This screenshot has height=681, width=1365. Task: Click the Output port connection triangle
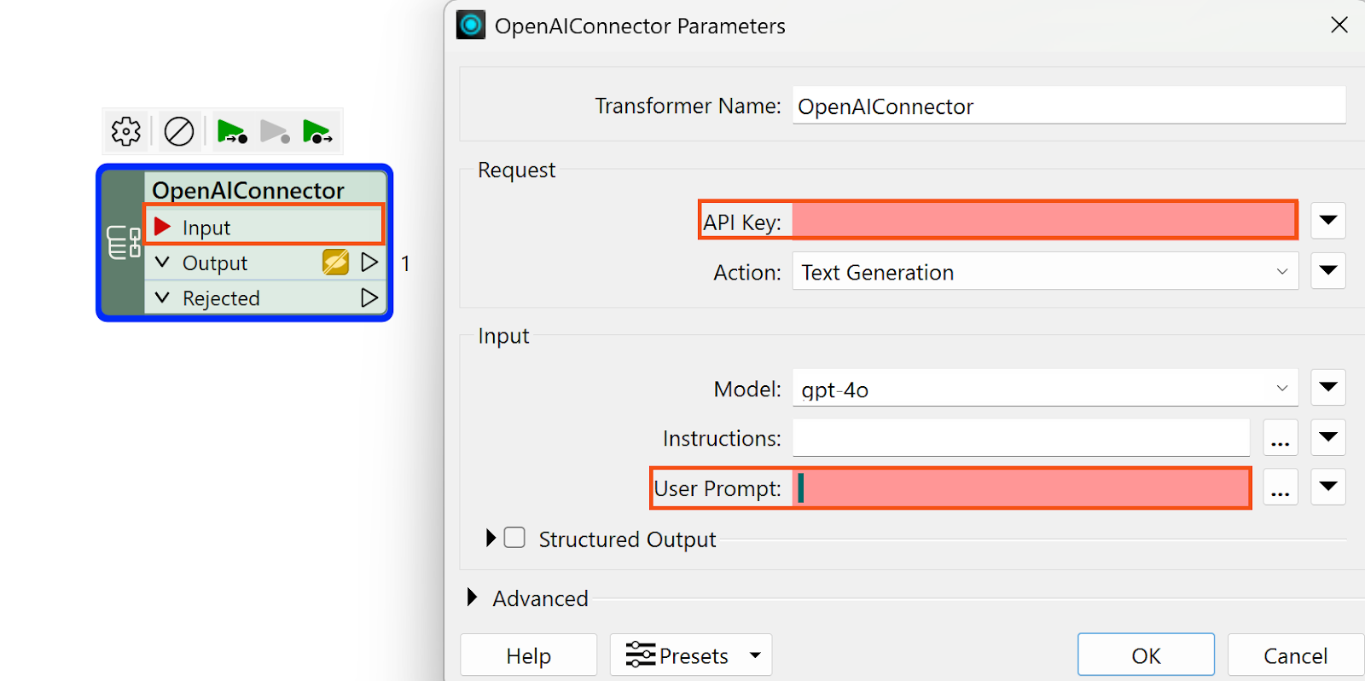[369, 262]
